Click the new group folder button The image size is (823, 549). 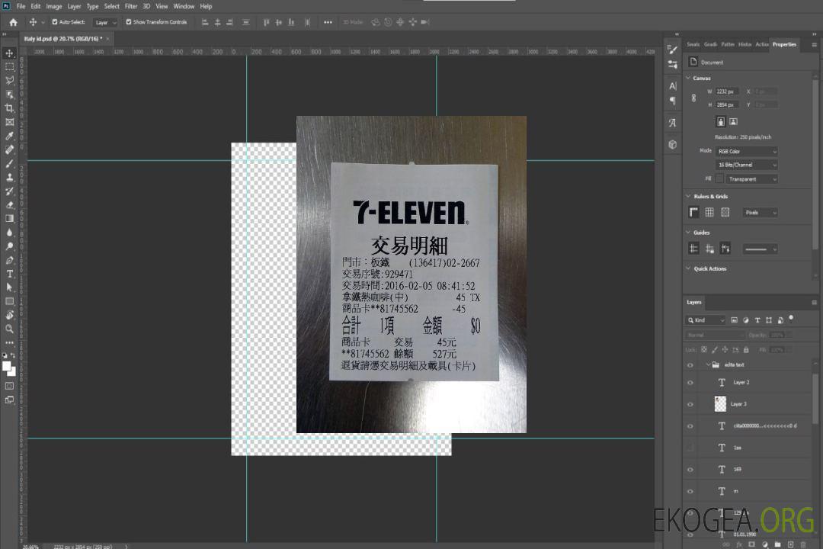tap(777, 544)
